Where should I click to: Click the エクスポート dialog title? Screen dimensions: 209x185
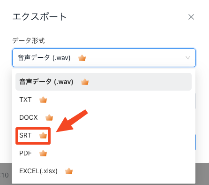click(x=39, y=17)
